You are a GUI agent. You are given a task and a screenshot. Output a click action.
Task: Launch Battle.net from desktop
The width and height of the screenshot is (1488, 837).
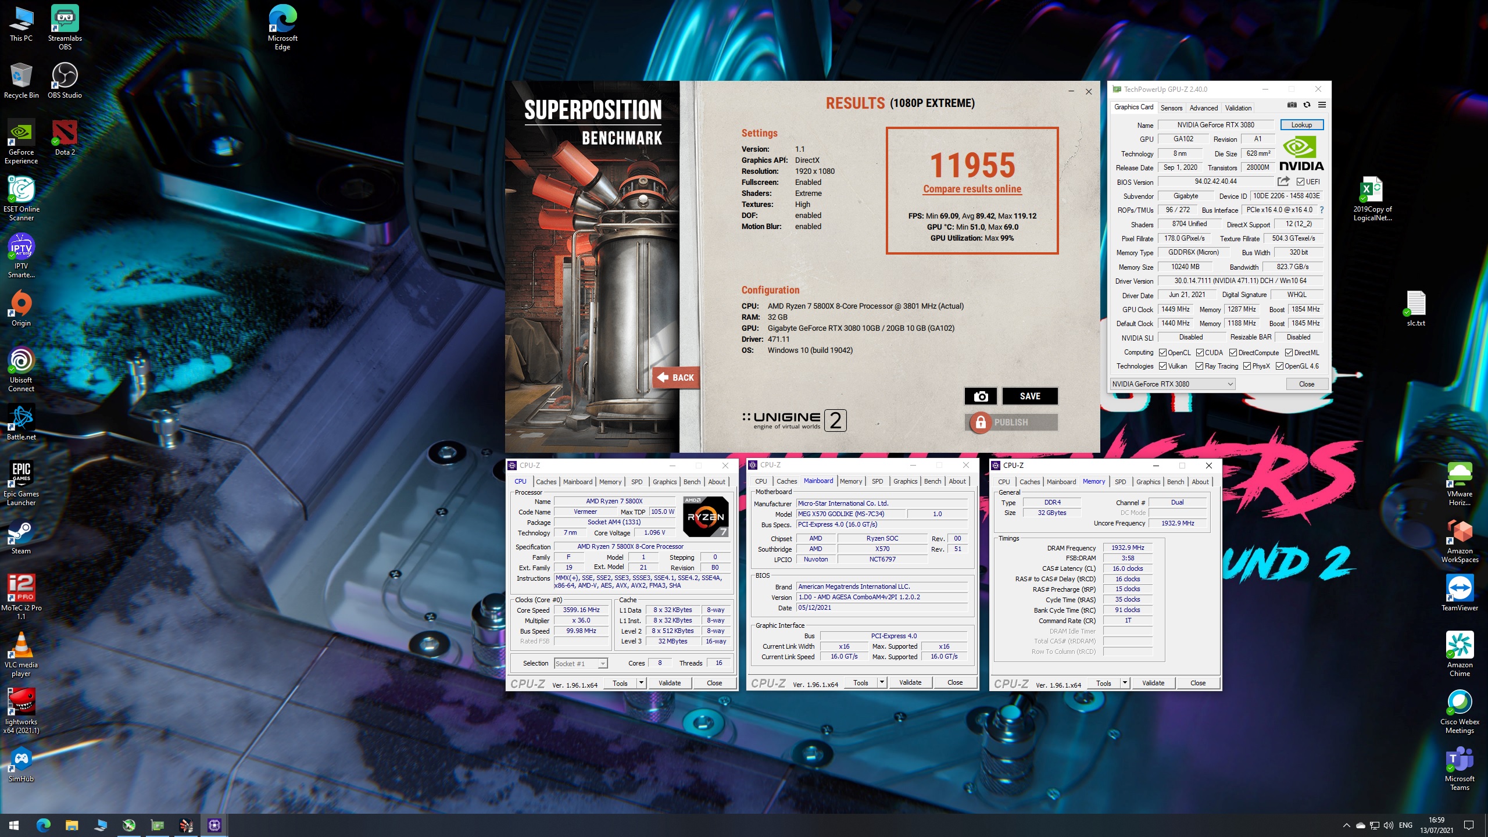point(22,422)
